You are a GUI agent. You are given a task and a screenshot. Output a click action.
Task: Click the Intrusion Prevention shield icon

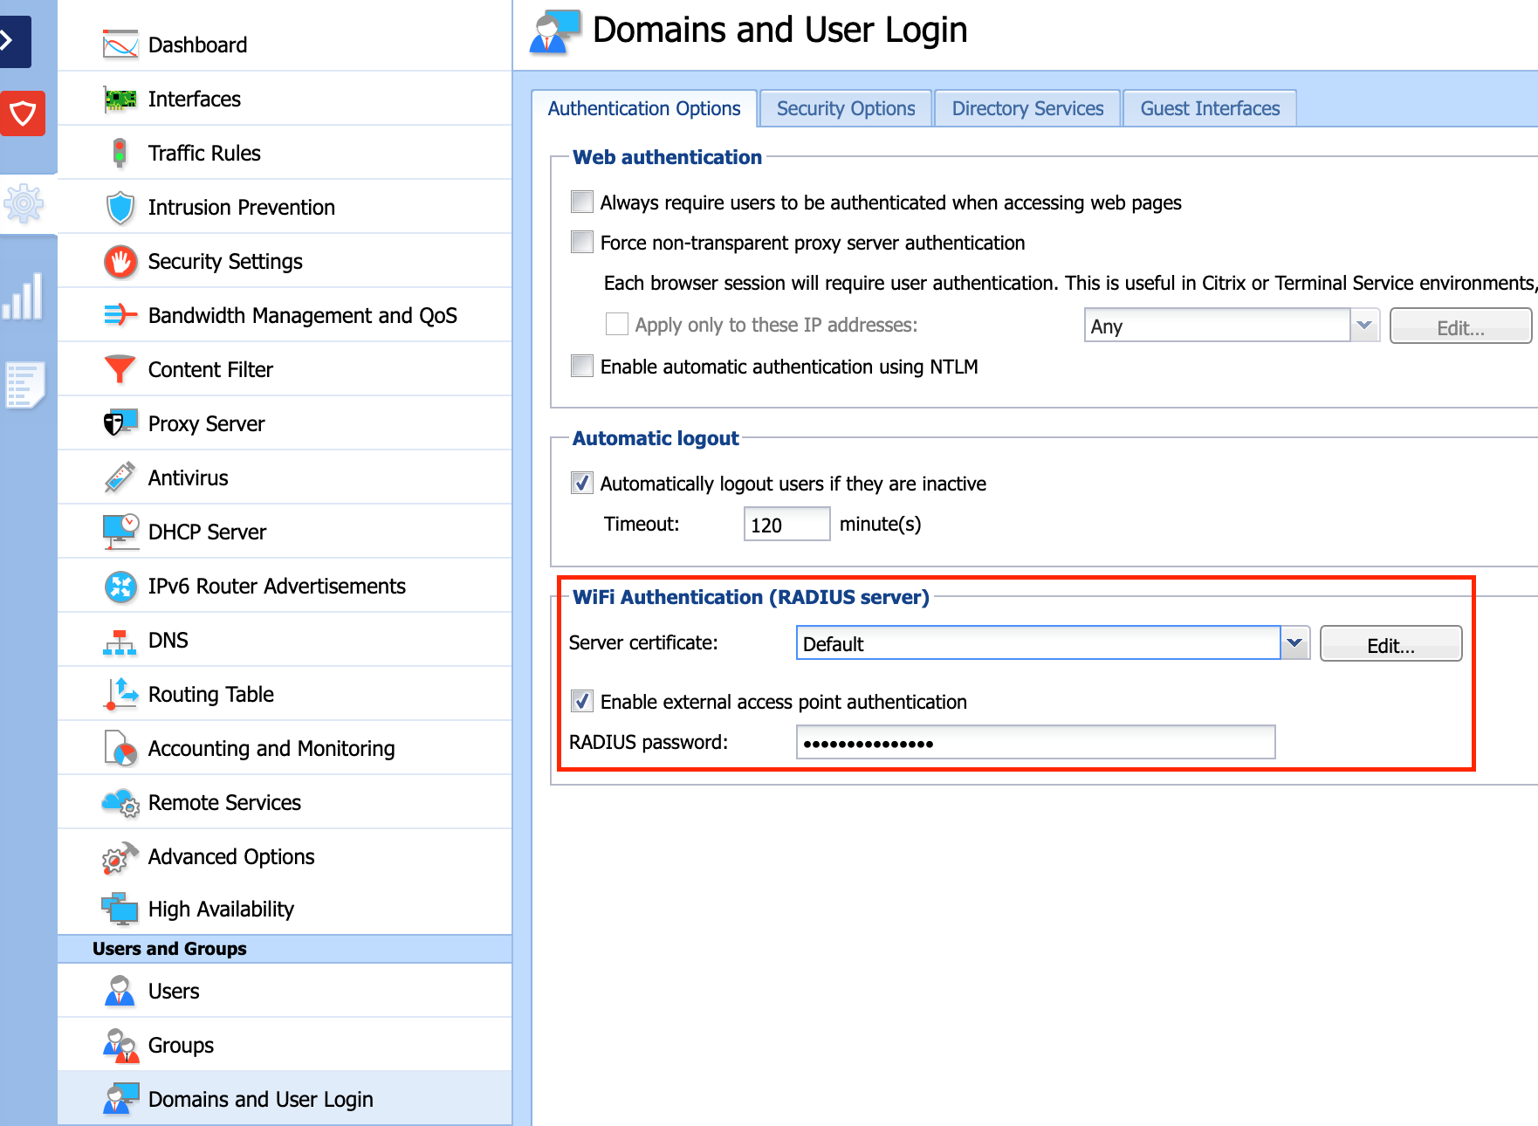tap(120, 208)
